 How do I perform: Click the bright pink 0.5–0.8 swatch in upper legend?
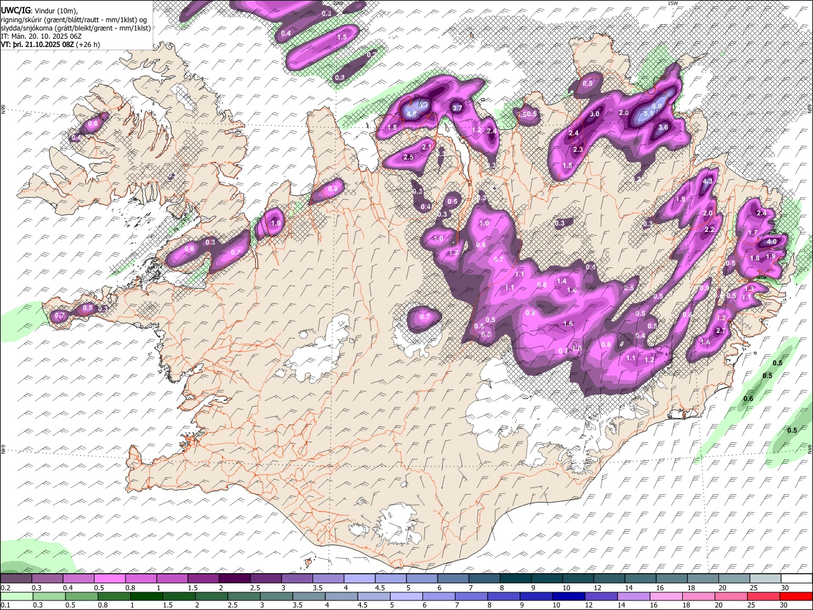coord(110,578)
